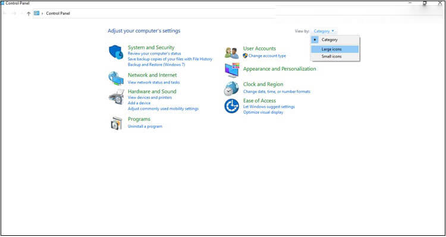This screenshot has height=237, width=446.
Task: Click the breadcrumb chevron before Control Panel
Action: (x=42, y=13)
